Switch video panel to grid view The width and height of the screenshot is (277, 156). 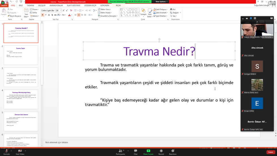coord(255,18)
